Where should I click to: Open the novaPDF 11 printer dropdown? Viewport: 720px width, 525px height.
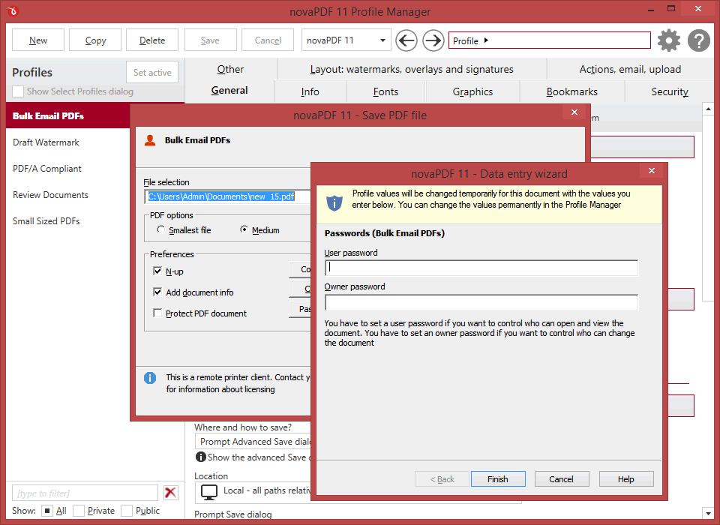(346, 40)
